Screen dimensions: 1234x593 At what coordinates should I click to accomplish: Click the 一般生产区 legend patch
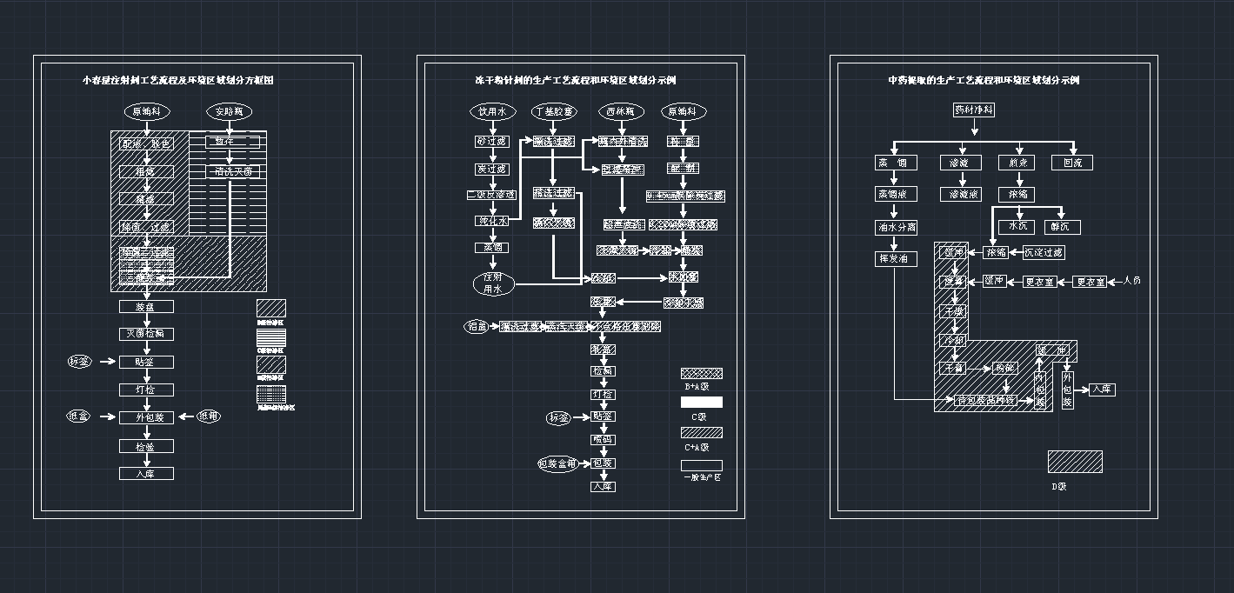(700, 463)
